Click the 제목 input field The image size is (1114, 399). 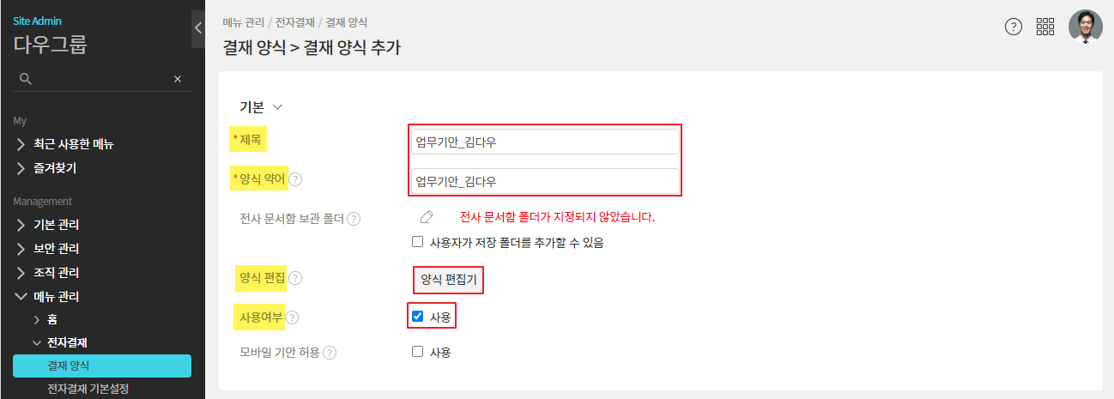coord(545,142)
